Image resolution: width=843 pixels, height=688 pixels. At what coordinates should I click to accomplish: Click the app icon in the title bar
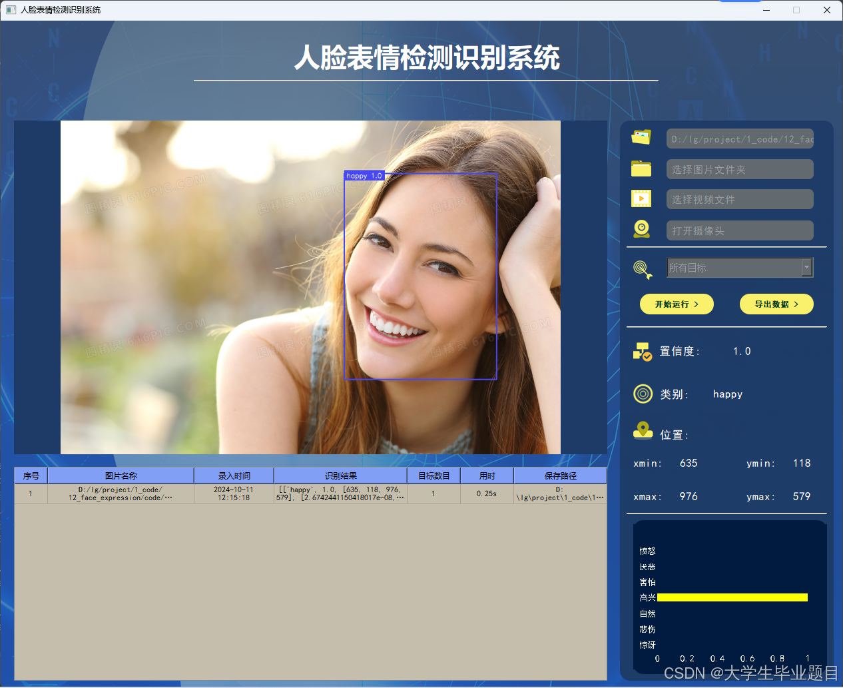[x=11, y=10]
